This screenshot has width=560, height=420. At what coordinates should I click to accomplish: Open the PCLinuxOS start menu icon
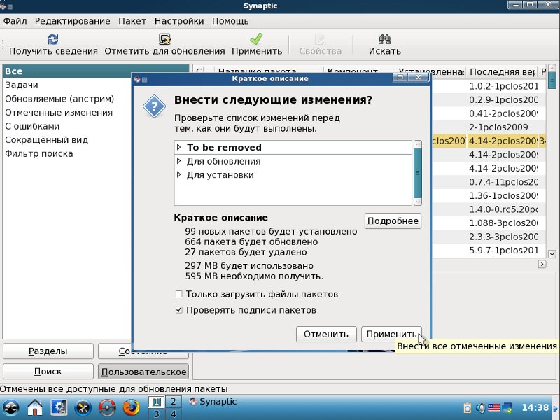pyautogui.click(x=11, y=407)
